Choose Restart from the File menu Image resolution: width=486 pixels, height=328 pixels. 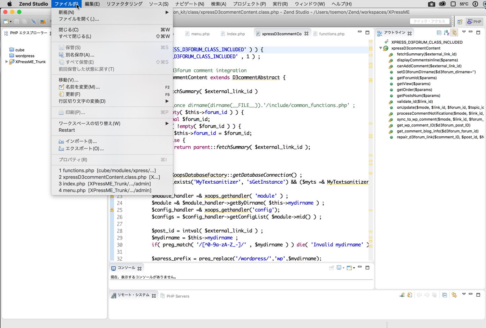(112, 130)
